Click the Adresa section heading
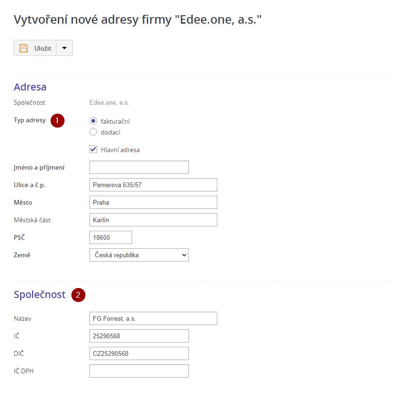 30,87
